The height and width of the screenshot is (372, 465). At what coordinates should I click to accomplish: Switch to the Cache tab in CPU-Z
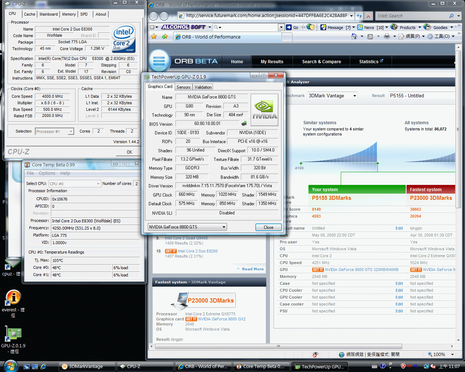(29, 14)
